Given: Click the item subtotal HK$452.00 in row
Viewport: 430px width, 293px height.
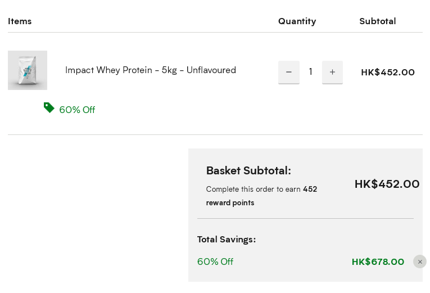Looking at the screenshot, I should [x=388, y=73].
